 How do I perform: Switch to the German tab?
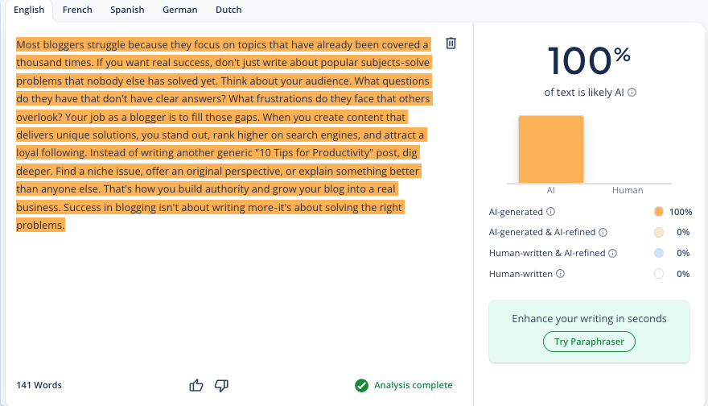[179, 10]
